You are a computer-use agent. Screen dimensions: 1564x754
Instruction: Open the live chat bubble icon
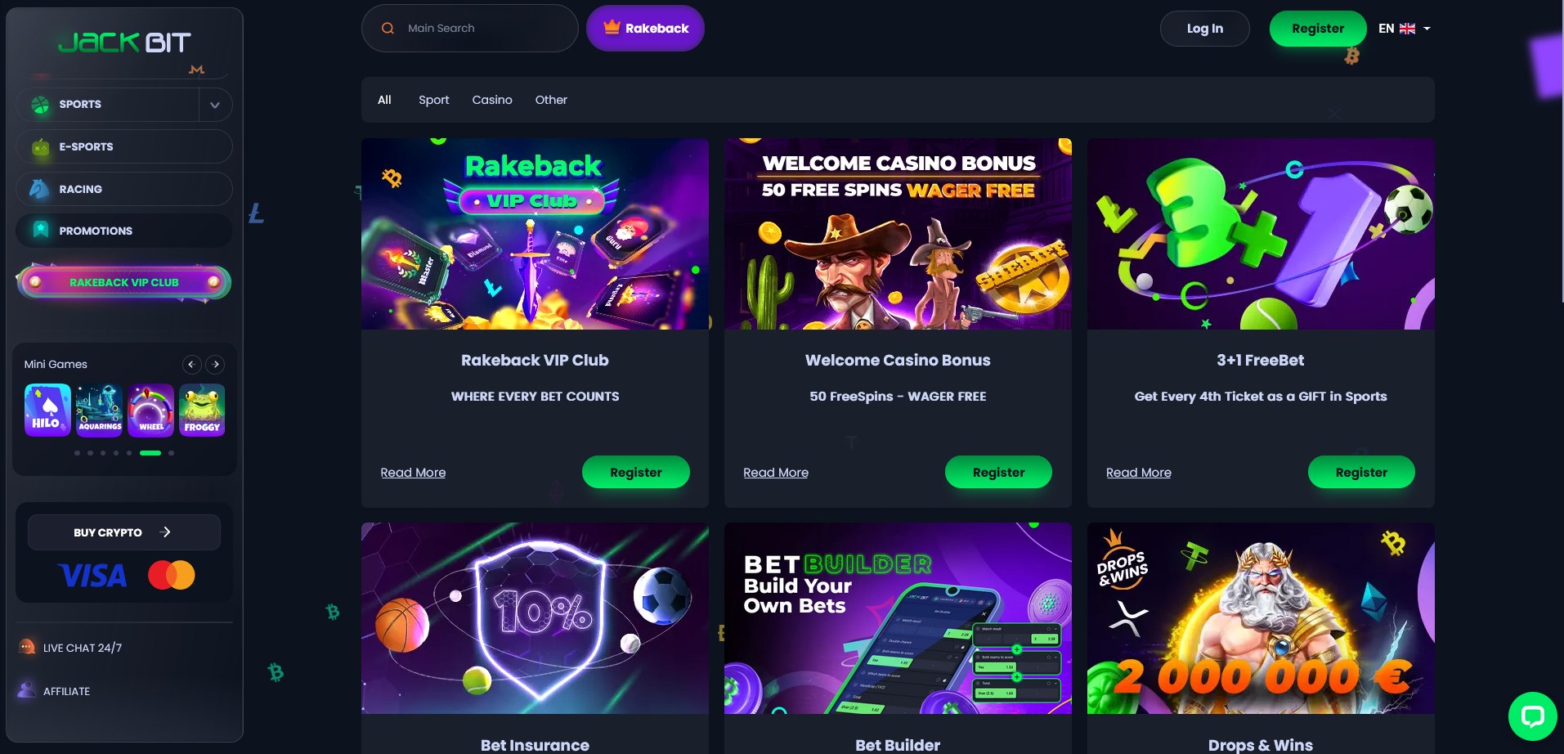(1532, 716)
